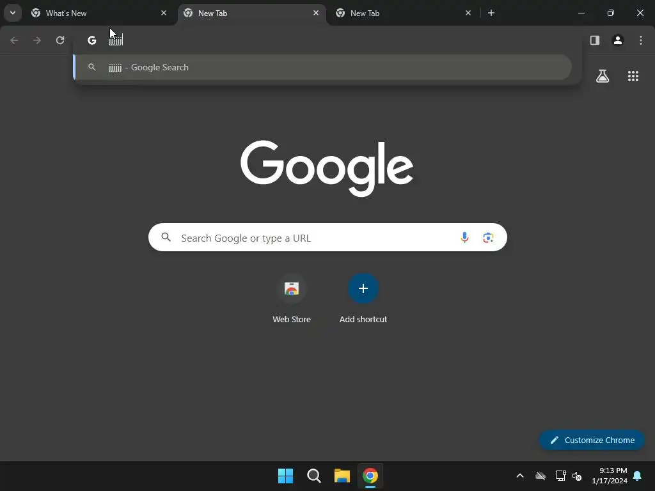The width and height of the screenshot is (655, 491).
Task: Click the muted volume tray icon
Action: [578, 476]
